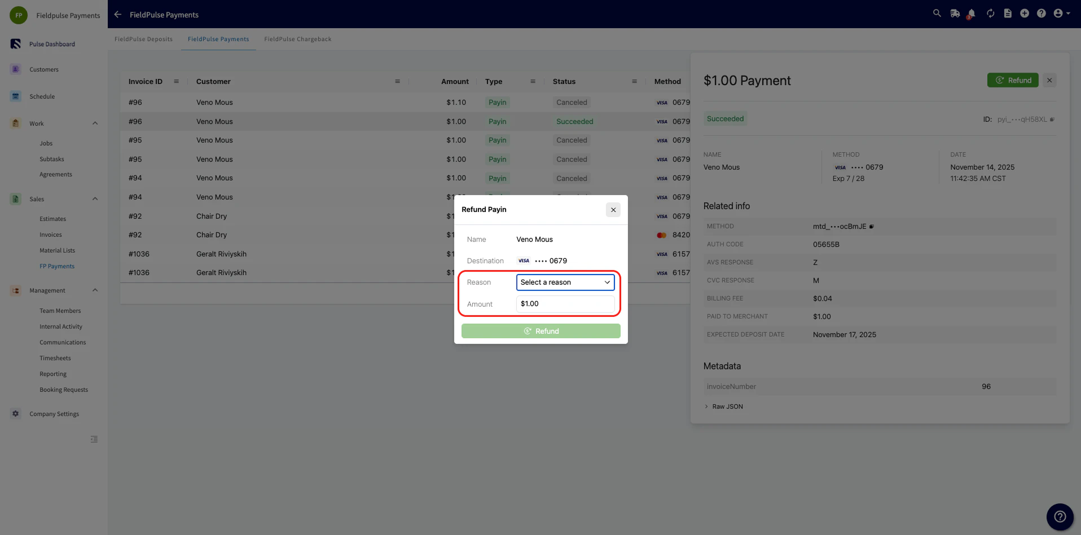The width and height of the screenshot is (1081, 535).
Task: Click green Refund button in payment panel
Action: click(1013, 80)
